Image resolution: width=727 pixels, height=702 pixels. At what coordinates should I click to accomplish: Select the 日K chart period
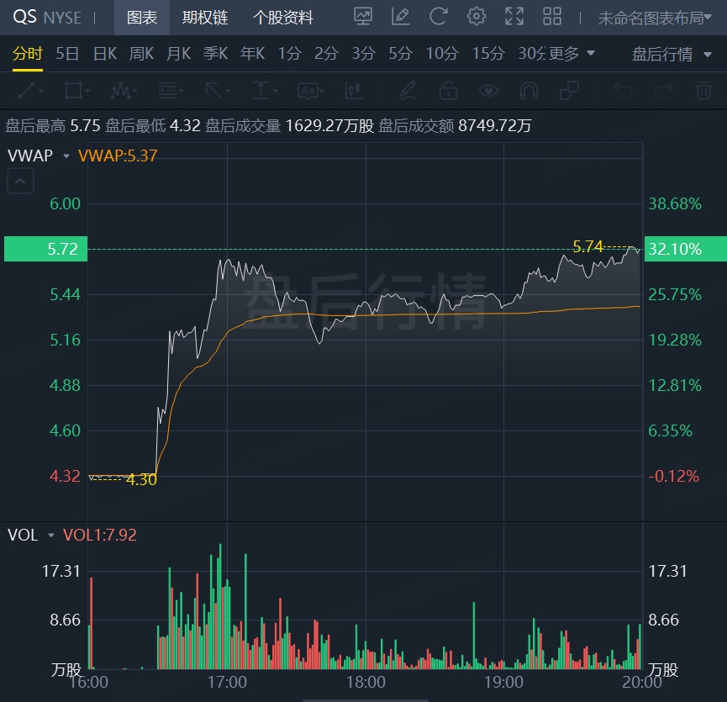[x=105, y=54]
